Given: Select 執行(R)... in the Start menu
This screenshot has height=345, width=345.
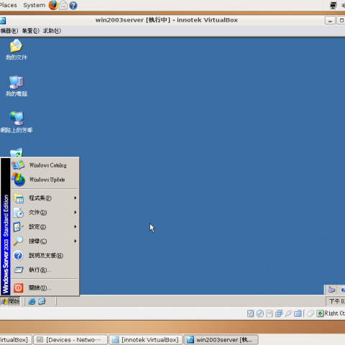Looking at the screenshot, I should point(45,270).
